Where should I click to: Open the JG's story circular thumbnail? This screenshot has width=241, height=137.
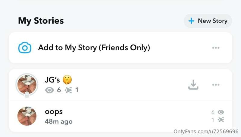click(x=27, y=84)
